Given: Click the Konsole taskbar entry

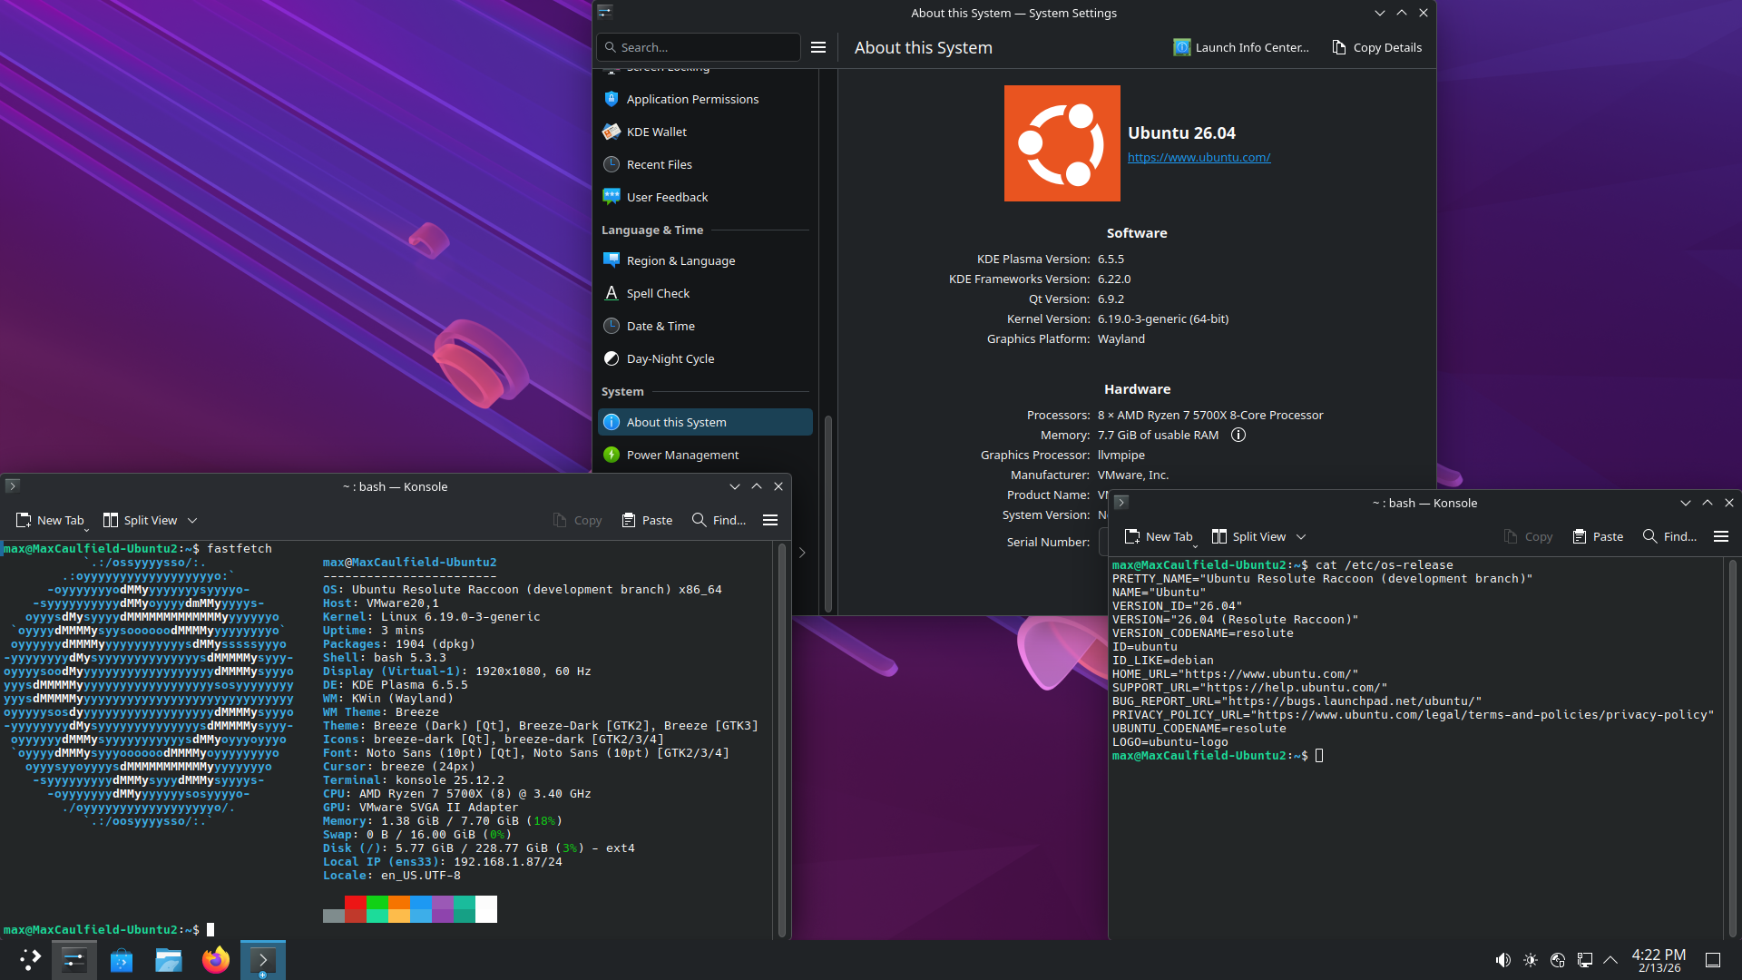Looking at the screenshot, I should [263, 960].
